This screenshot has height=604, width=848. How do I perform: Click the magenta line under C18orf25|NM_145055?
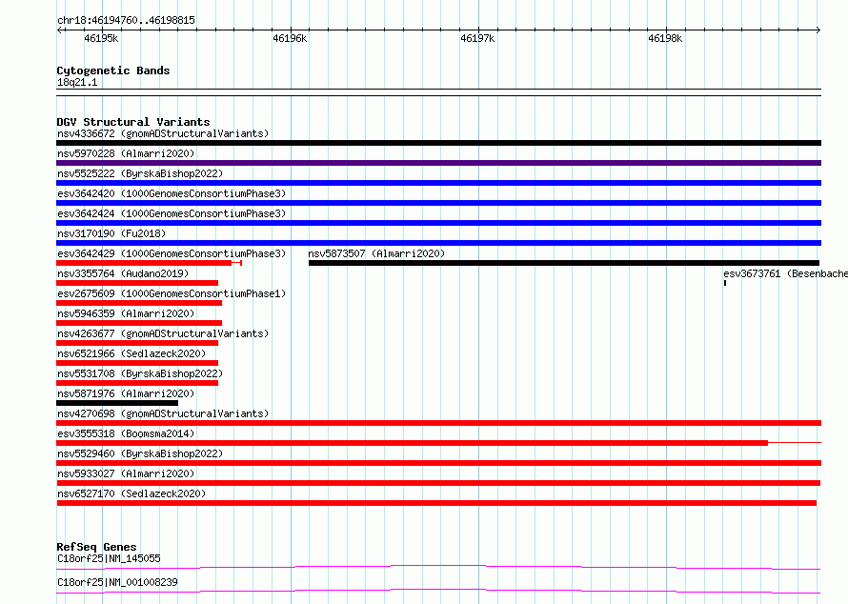pos(438,567)
